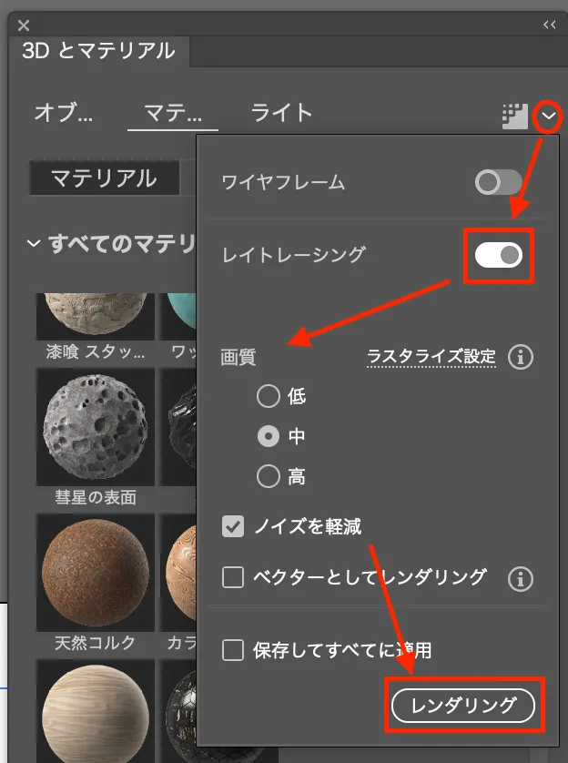Select the 高 quality radio button
The width and height of the screenshot is (568, 763).
coord(269,476)
